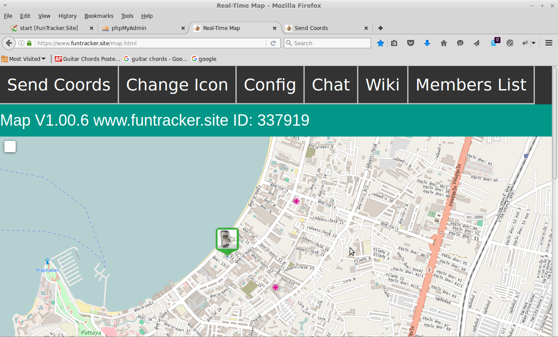Reload the page with the refresh icon
Screen dimensions: 558x337
coord(273,43)
